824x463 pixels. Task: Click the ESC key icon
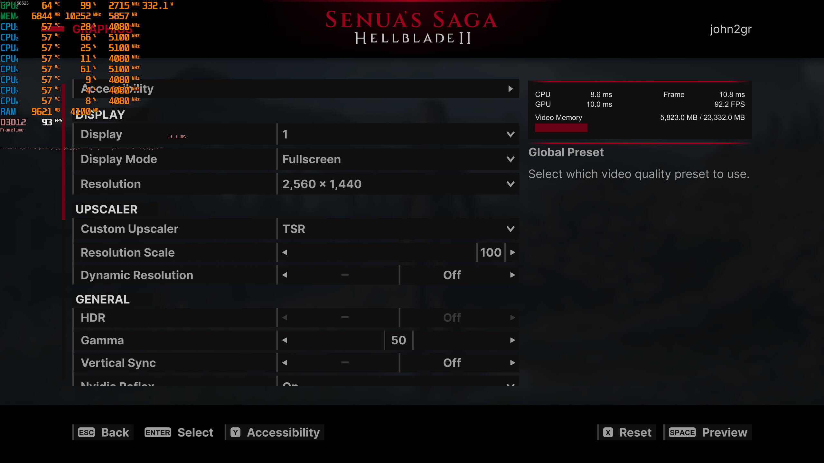86,432
